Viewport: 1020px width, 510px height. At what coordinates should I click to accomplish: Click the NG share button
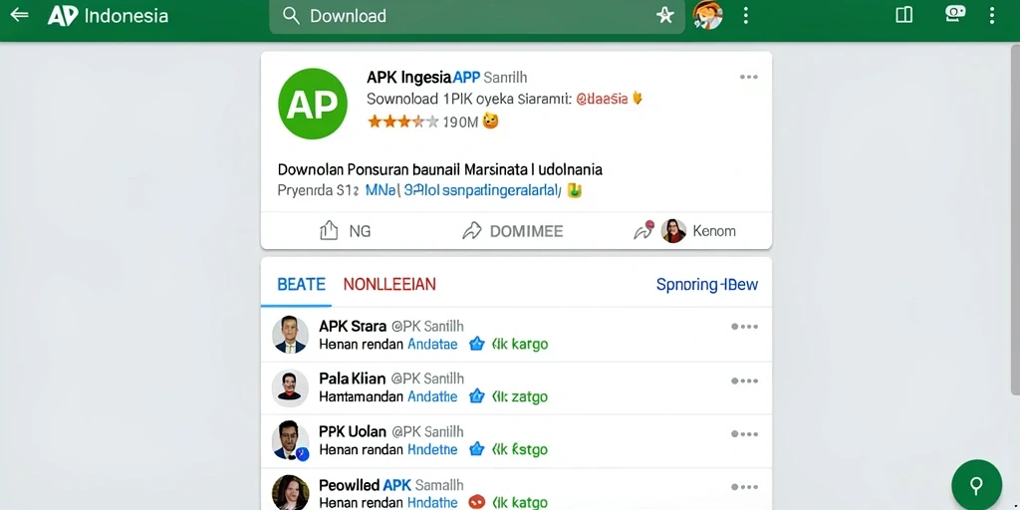point(346,230)
